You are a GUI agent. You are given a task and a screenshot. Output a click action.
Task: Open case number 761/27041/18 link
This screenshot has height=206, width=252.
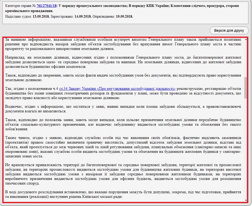(x=47, y=6)
